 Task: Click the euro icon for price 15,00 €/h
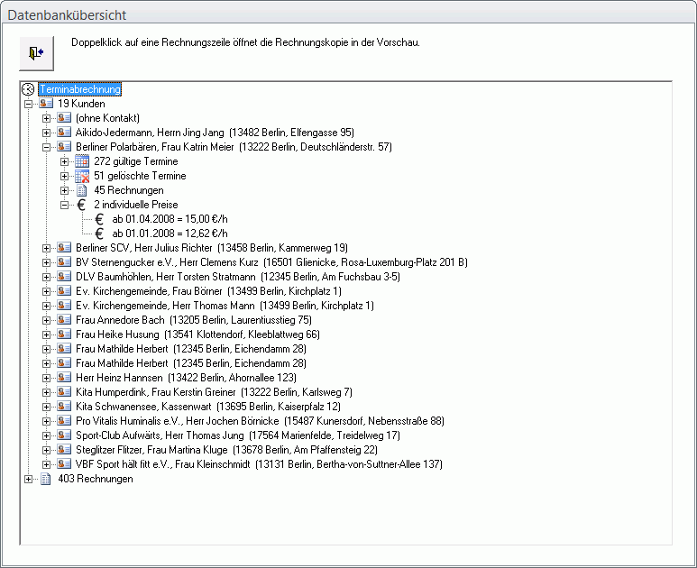[x=100, y=219]
